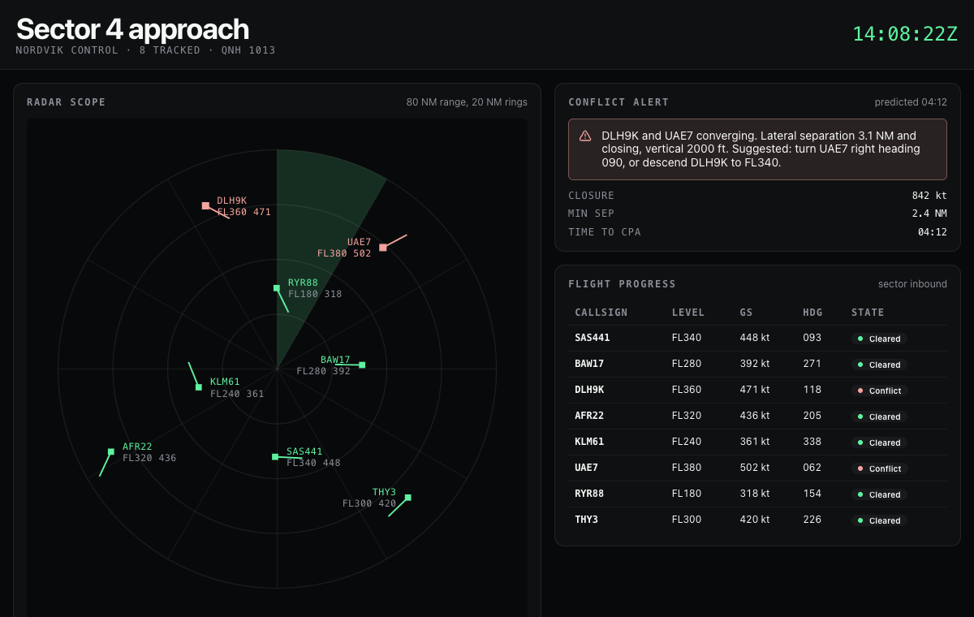Select the THY3 aircraft blip on radar

point(408,498)
